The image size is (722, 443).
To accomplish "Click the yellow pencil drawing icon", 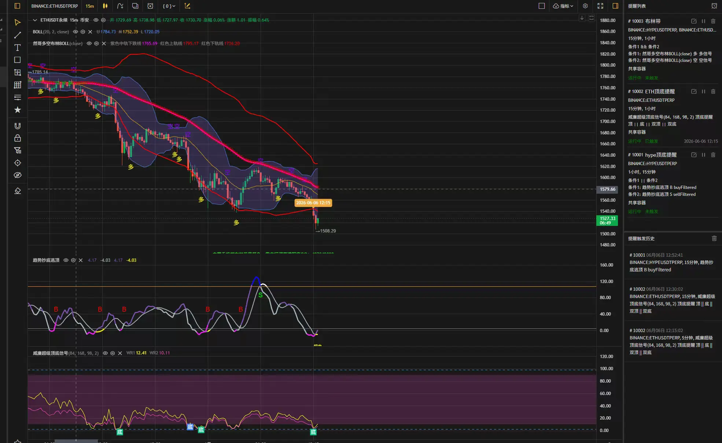I will (187, 6).
